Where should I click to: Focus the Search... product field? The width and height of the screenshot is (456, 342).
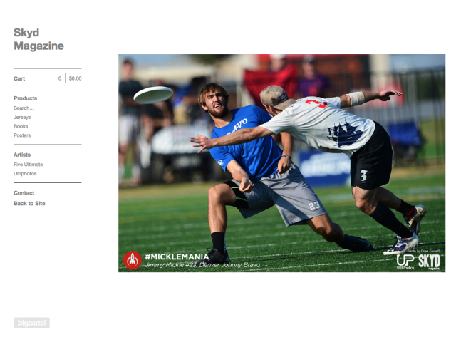(x=24, y=108)
